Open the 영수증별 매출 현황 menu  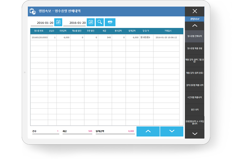click(195, 48)
